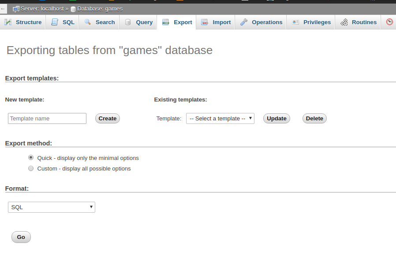This screenshot has width=396, height=254.
Task: Click the 'New template:' label
Action: (x=25, y=100)
